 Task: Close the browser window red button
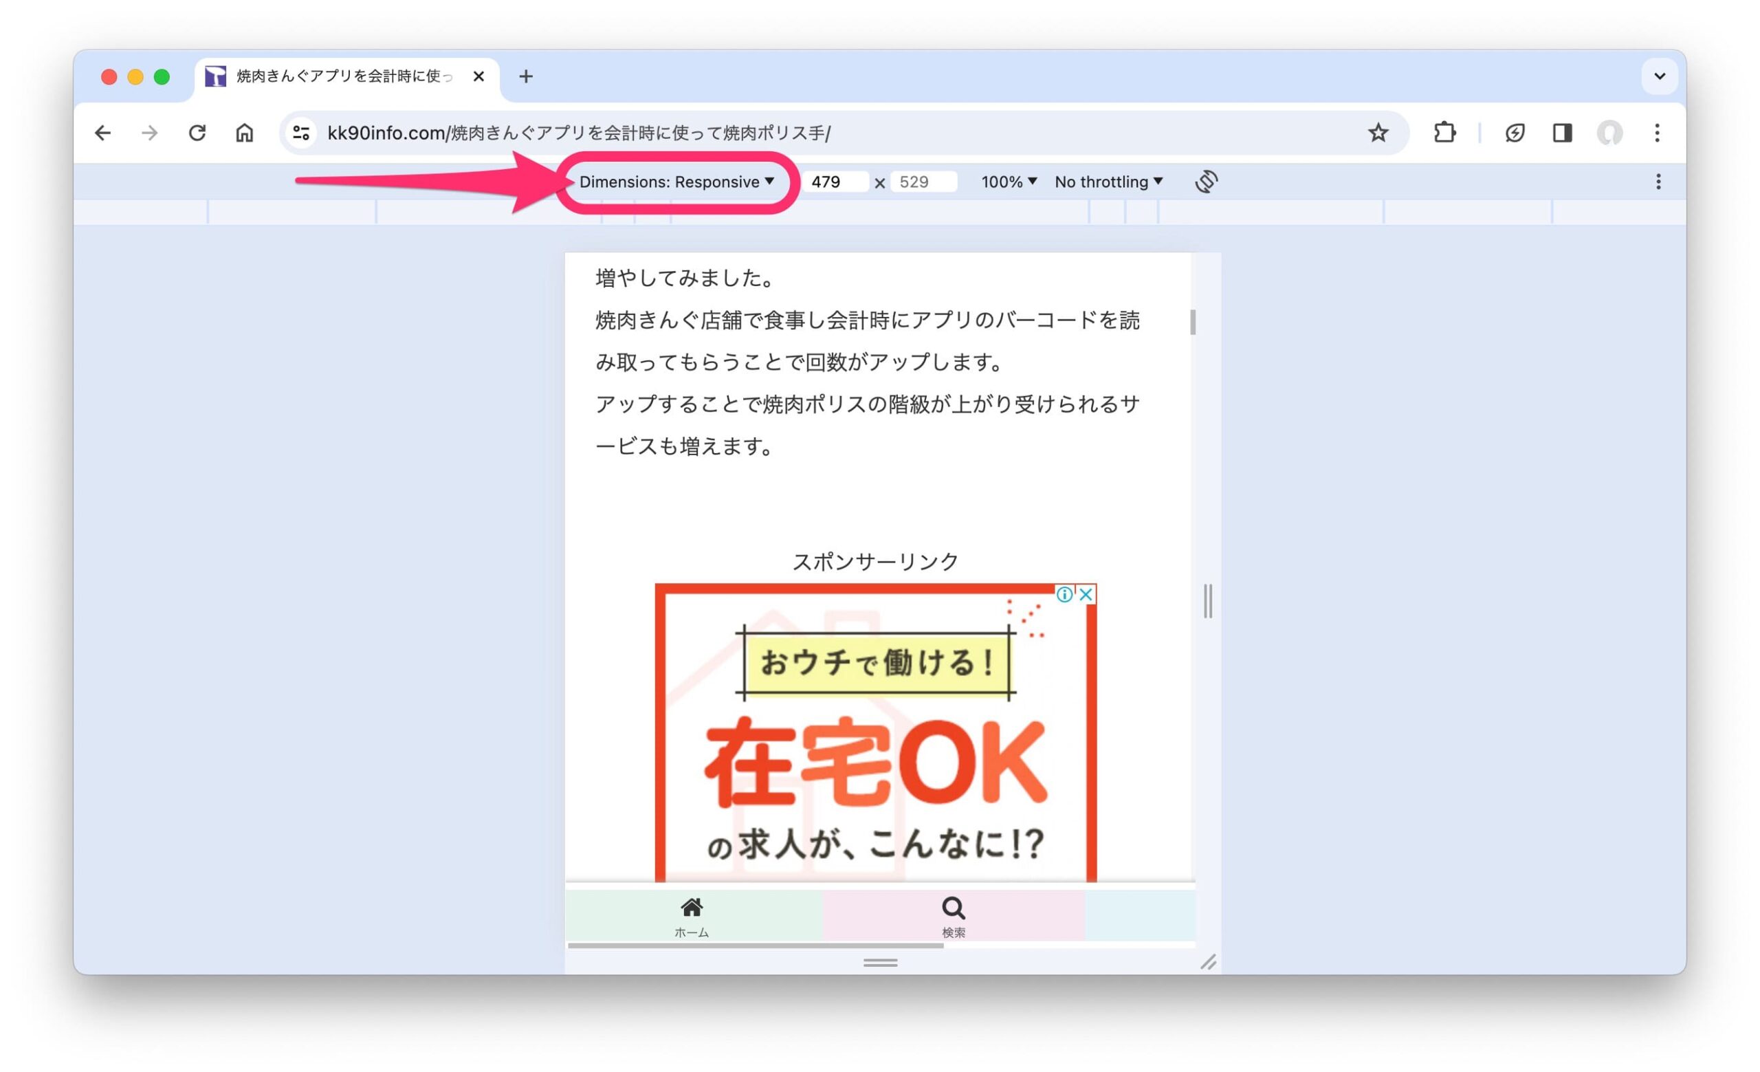coord(109,77)
